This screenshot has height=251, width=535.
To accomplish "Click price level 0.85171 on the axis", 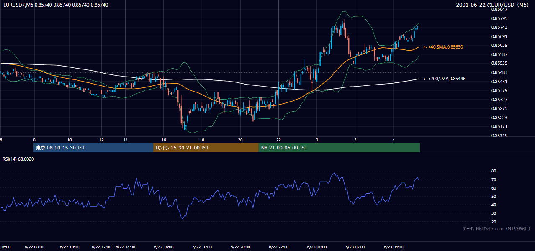I will point(499,126).
